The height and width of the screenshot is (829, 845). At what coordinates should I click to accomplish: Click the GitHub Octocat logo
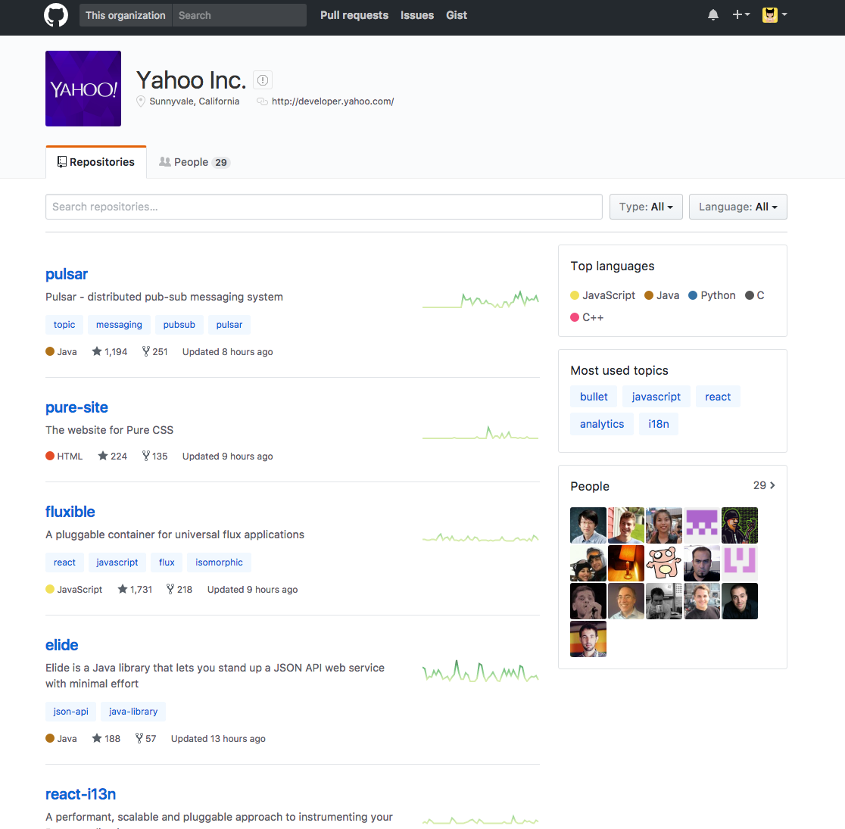[x=56, y=15]
